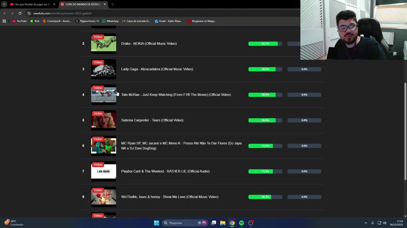Open the Windows Start menu

pyautogui.click(x=156, y=223)
